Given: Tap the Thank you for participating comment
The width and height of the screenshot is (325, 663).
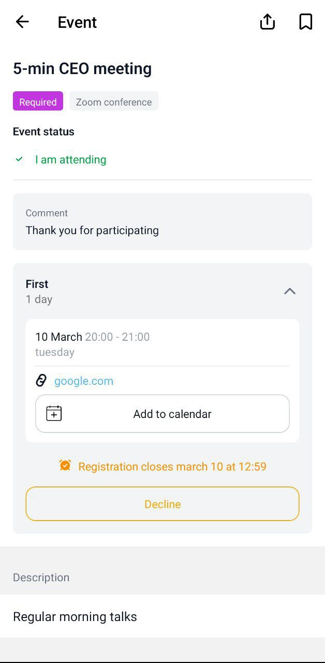Looking at the screenshot, I should 92,230.
